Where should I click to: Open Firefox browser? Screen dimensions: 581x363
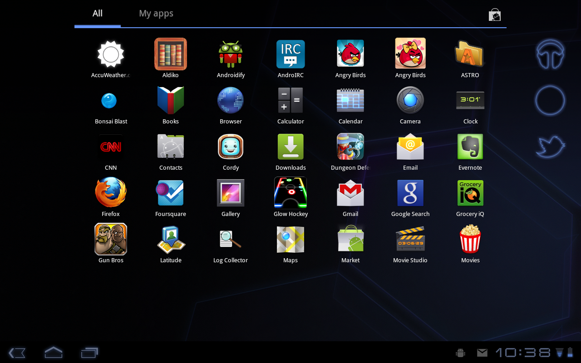tap(111, 192)
